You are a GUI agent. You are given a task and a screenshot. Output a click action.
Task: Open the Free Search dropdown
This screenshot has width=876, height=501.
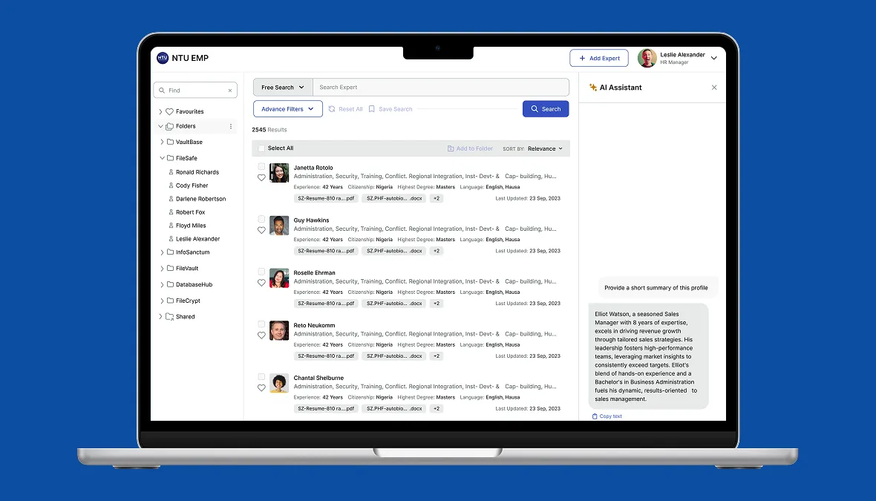(x=283, y=87)
